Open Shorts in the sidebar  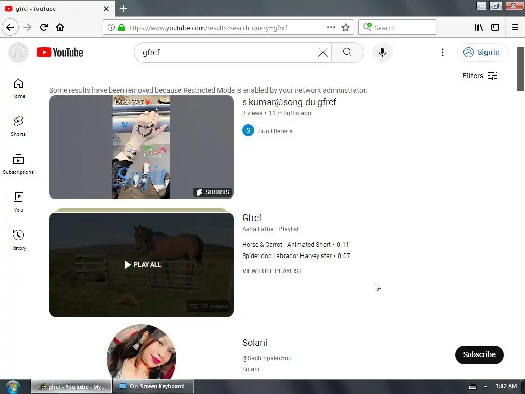(x=18, y=127)
